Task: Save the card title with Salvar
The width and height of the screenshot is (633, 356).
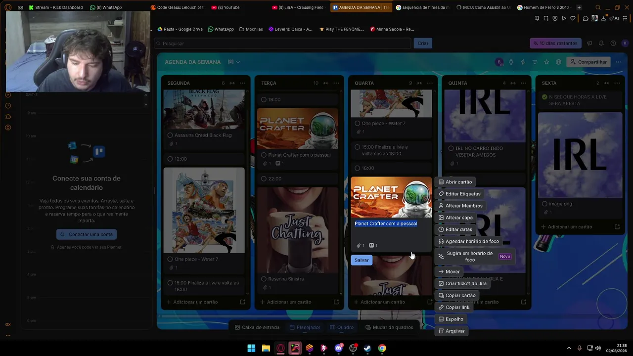Action: coord(362,260)
